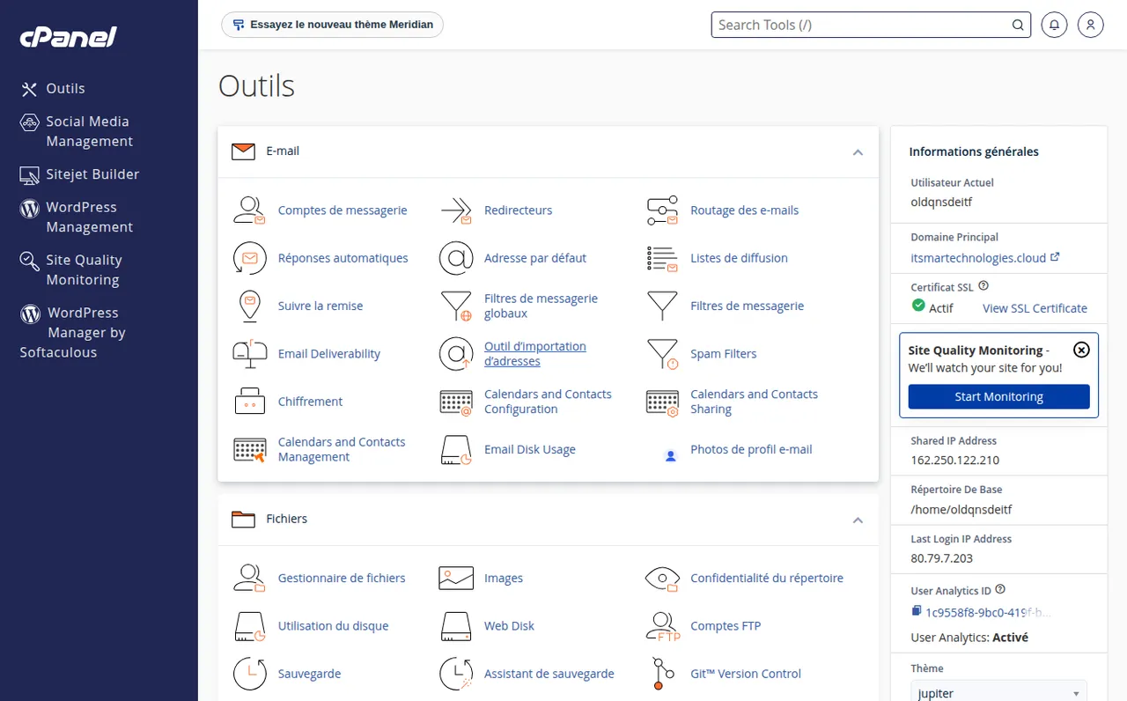1127x701 pixels.
Task: Click the Start Monitoring button
Action: 998,397
